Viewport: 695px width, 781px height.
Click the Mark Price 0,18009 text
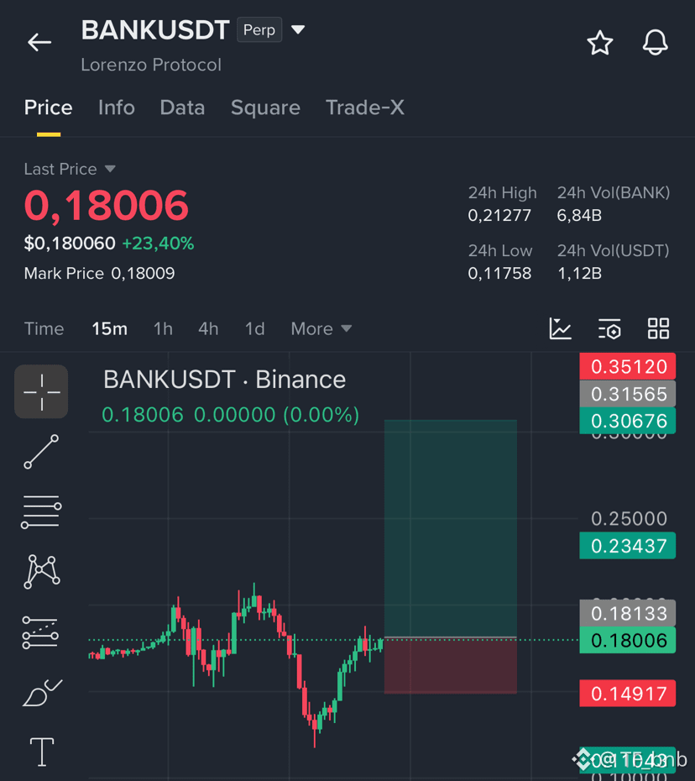pos(99,274)
